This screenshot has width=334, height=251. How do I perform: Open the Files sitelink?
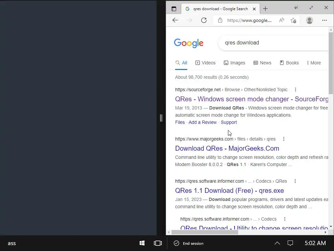(x=180, y=122)
